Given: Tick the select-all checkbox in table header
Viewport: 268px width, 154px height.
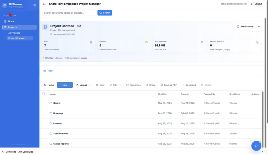Looking at the screenshot, I should pos(43,94).
